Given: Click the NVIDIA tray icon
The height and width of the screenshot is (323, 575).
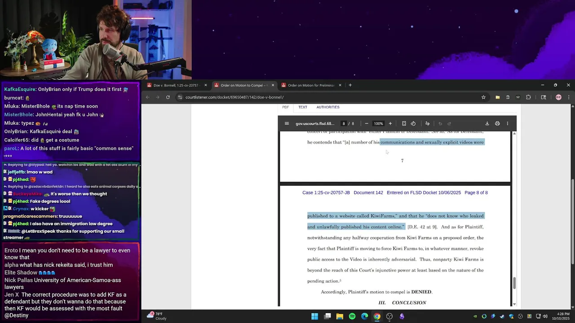Looking at the screenshot, I should pos(475,316).
